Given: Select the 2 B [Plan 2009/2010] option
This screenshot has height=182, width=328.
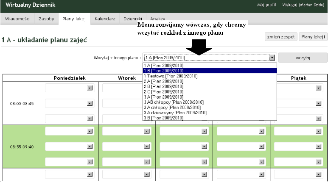Looking at the screenshot, I should point(210,86).
